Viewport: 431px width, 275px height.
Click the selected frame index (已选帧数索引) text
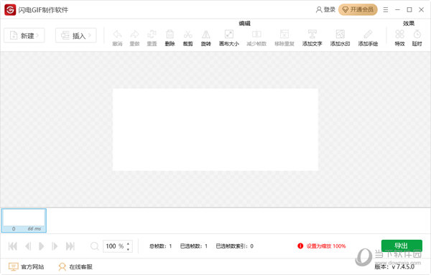click(234, 246)
